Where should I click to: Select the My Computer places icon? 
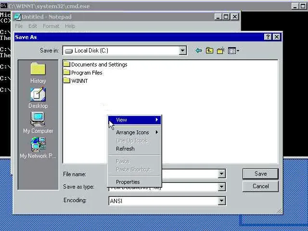pos(38,123)
